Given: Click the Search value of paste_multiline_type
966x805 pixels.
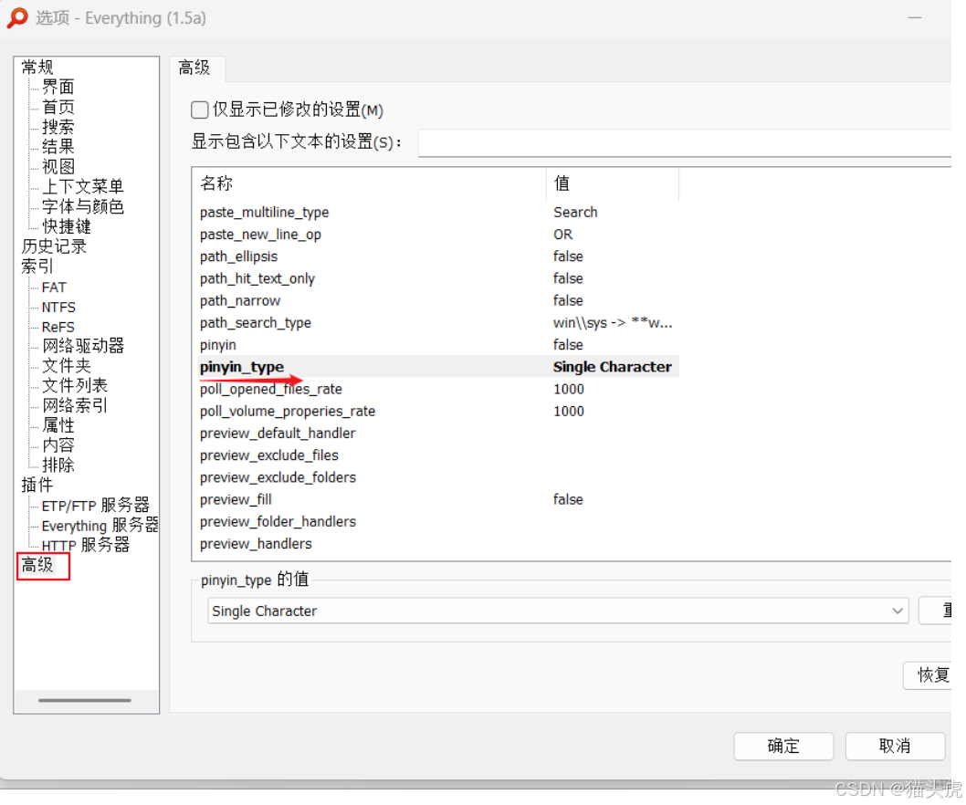Looking at the screenshot, I should 575,213.
